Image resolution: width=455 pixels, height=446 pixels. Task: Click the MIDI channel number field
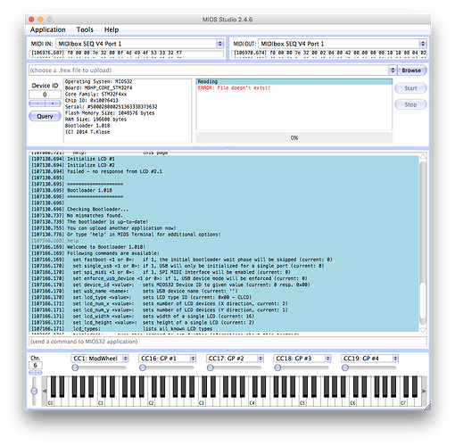coord(36,366)
